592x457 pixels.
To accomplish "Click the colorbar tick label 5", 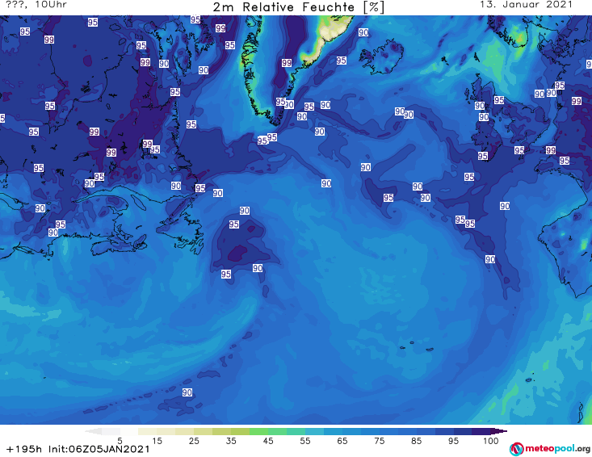I will pyautogui.click(x=120, y=441).
